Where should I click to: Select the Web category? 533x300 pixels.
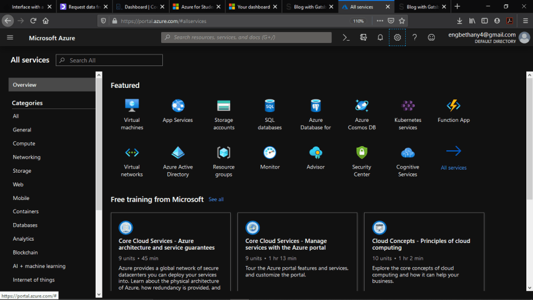(x=18, y=184)
